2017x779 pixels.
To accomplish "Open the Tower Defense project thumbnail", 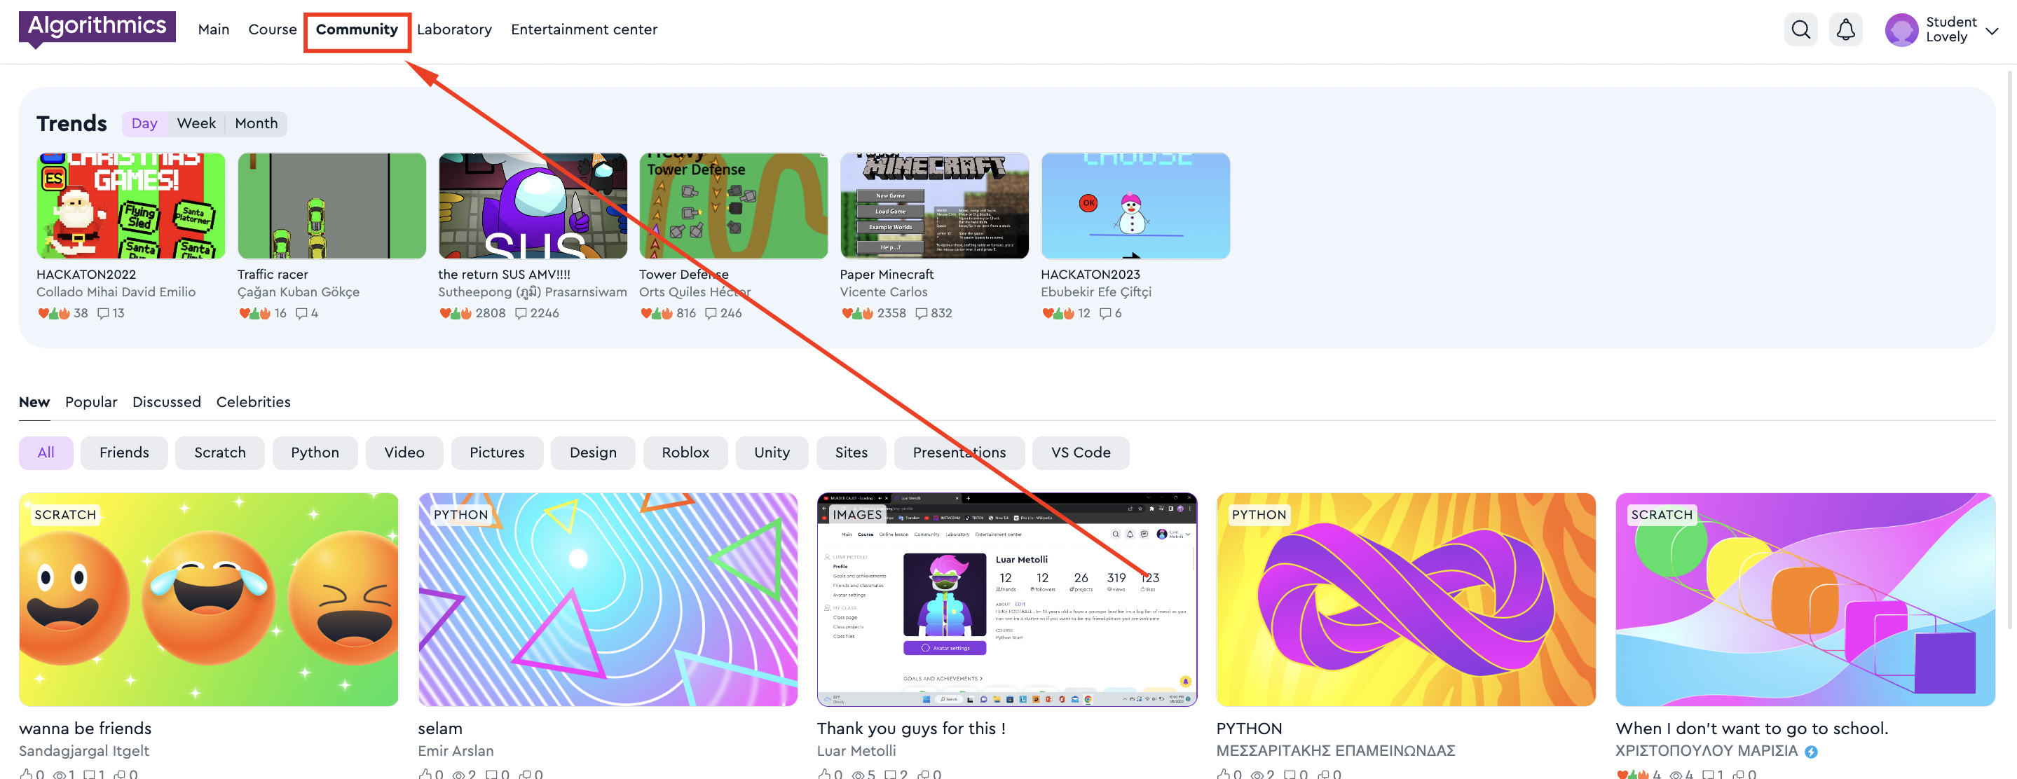I will point(733,206).
